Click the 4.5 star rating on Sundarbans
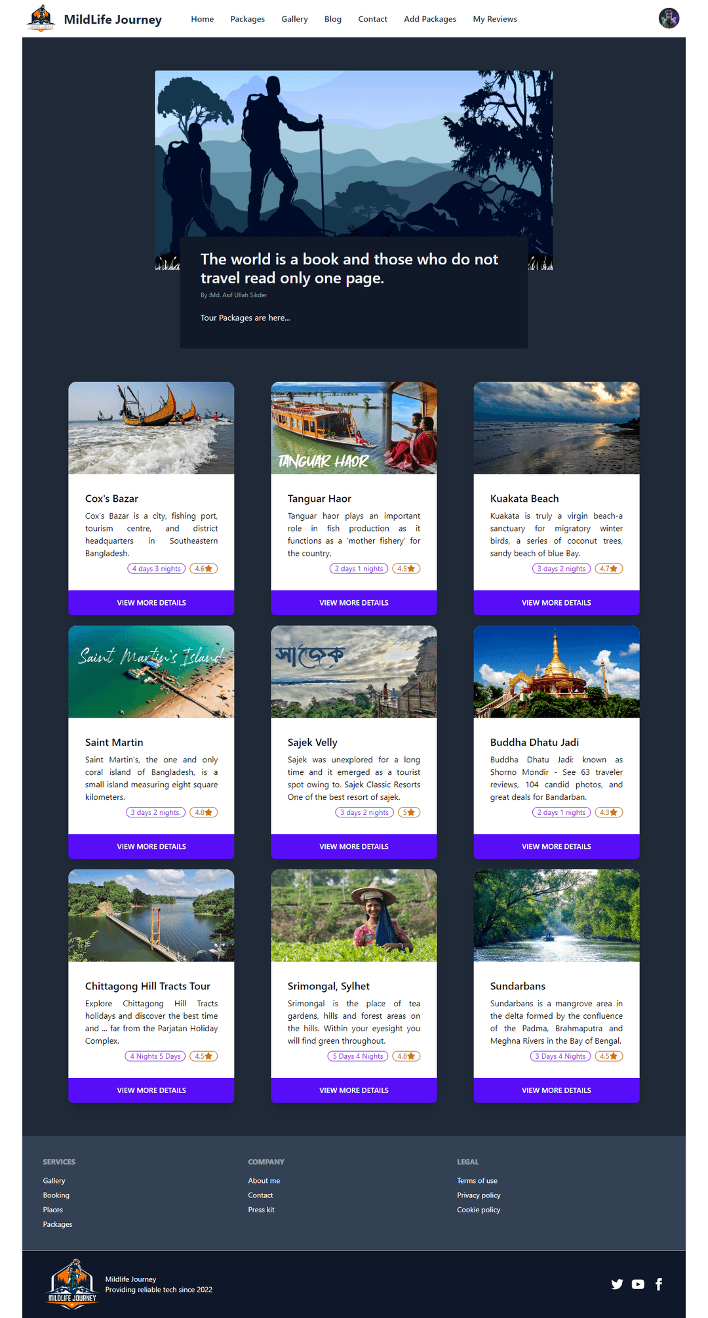708x1318 pixels. point(608,1056)
